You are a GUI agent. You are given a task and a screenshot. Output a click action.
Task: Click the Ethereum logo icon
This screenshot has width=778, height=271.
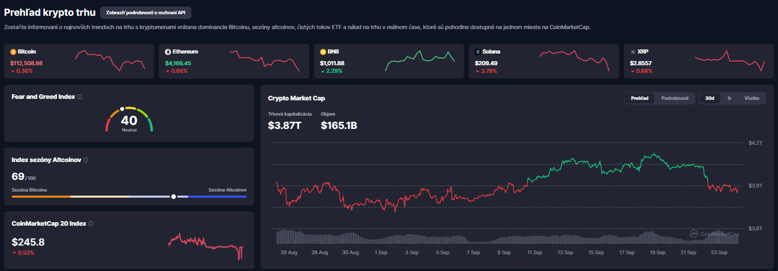[168, 52]
